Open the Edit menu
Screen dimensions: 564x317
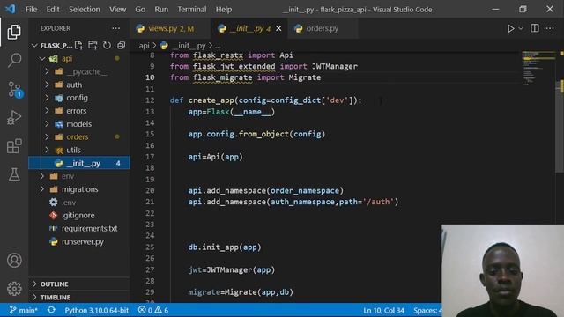[53, 10]
